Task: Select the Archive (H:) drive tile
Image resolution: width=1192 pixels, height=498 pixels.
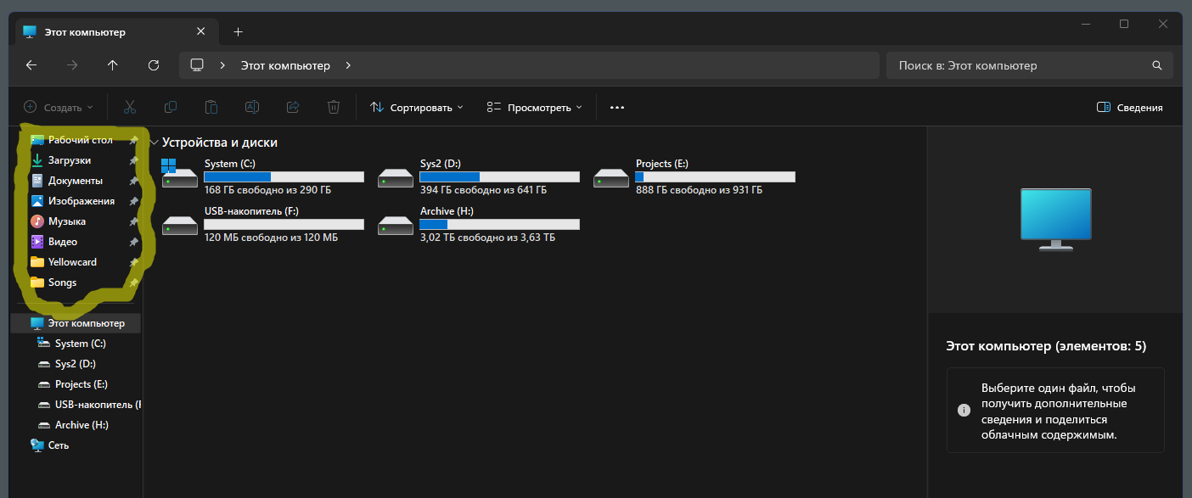Action: click(x=479, y=224)
